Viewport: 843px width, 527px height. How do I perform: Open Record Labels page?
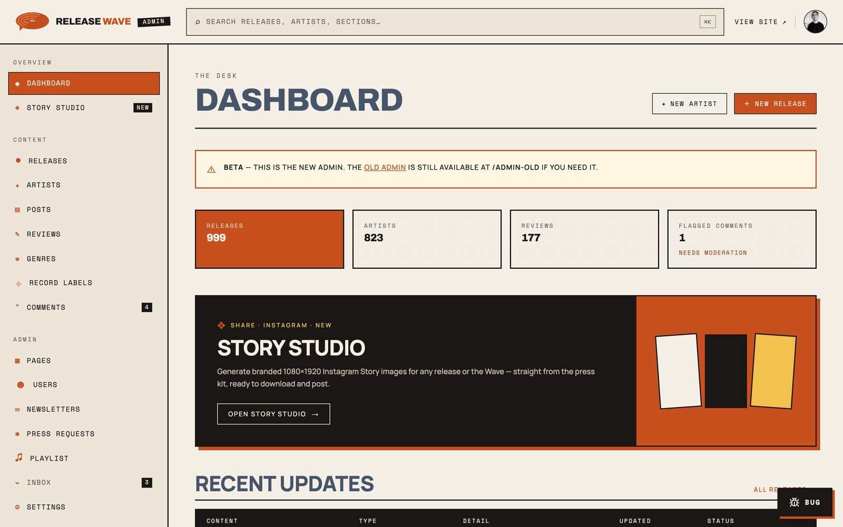pyautogui.click(x=84, y=283)
